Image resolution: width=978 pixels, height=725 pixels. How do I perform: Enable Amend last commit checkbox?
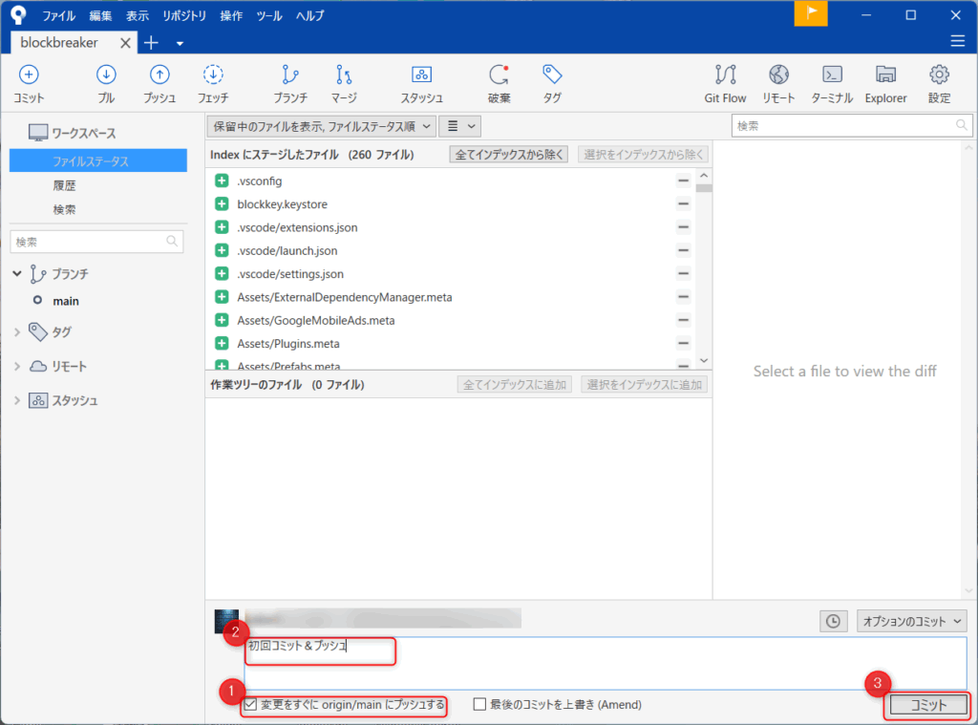coord(479,705)
